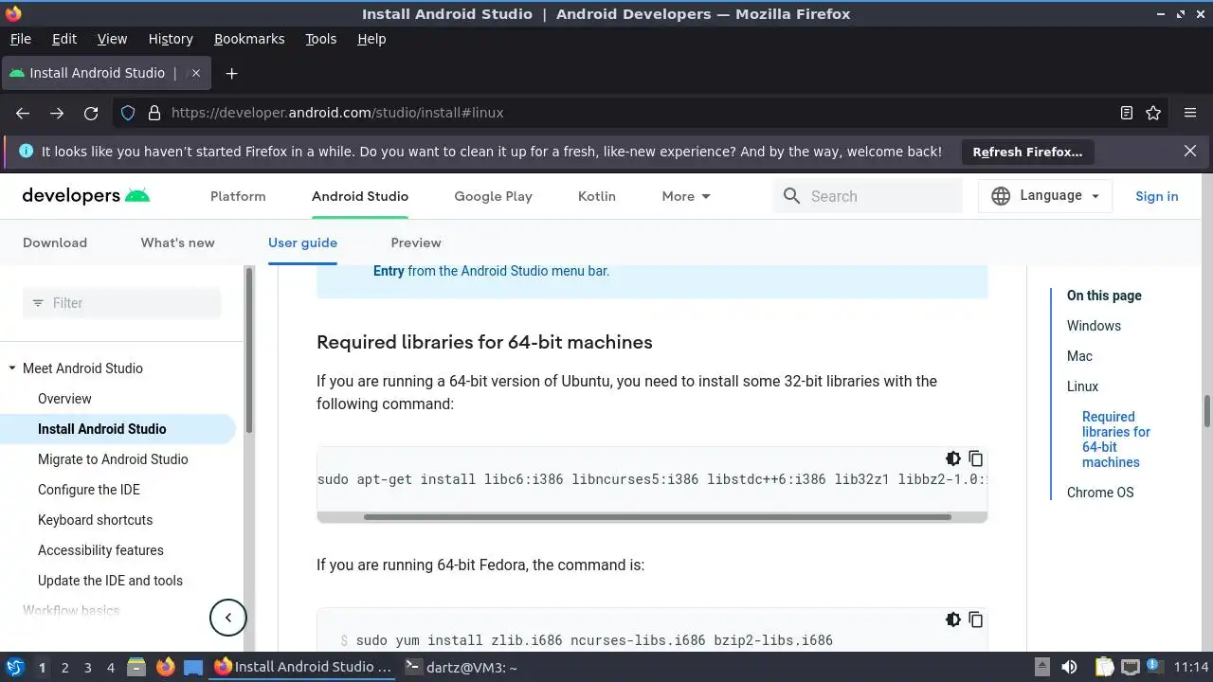Toggle dark theme for the yum code block
This screenshot has width=1213, height=682.
[953, 619]
